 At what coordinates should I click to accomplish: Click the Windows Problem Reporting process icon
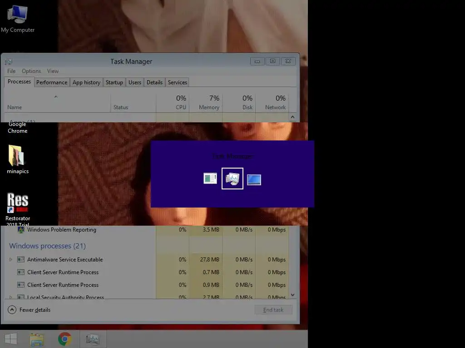coord(21,230)
